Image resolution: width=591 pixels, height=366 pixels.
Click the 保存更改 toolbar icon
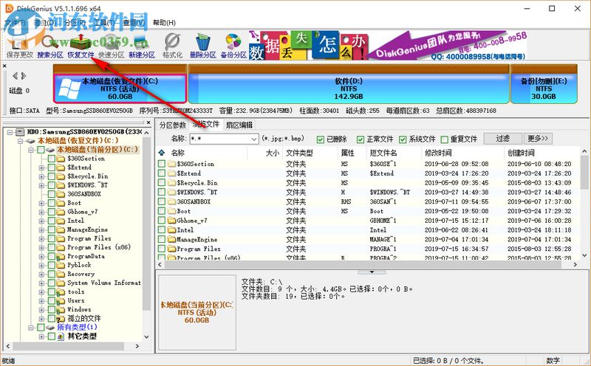[x=19, y=46]
